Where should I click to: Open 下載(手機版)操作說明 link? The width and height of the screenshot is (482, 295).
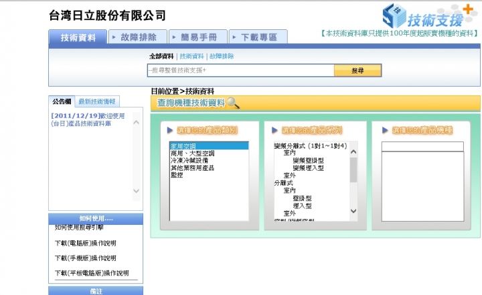pos(86,258)
